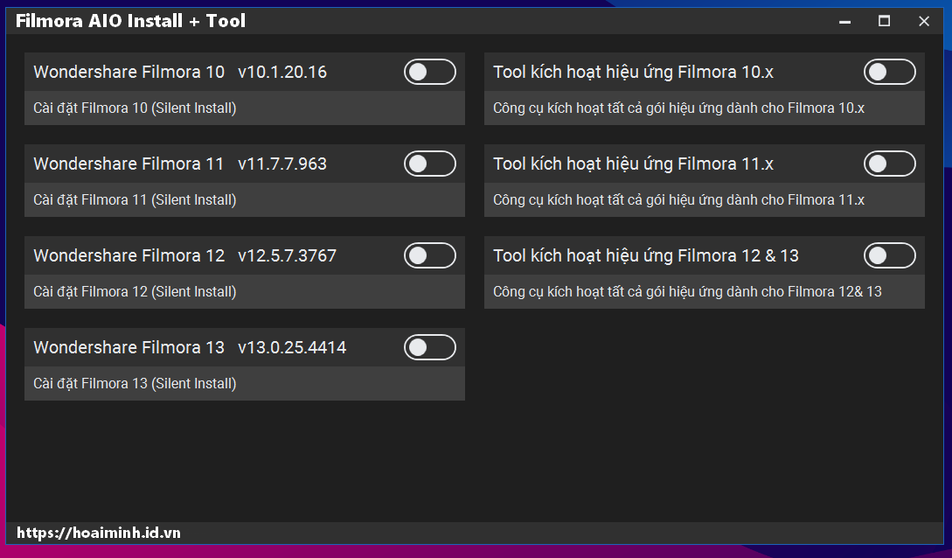Image resolution: width=952 pixels, height=558 pixels.
Task: Click version text v10.1.20.16
Action: (282, 72)
